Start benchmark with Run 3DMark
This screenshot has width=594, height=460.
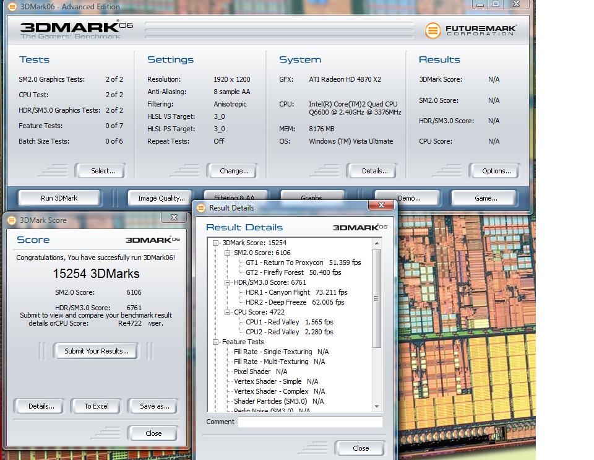tap(59, 198)
